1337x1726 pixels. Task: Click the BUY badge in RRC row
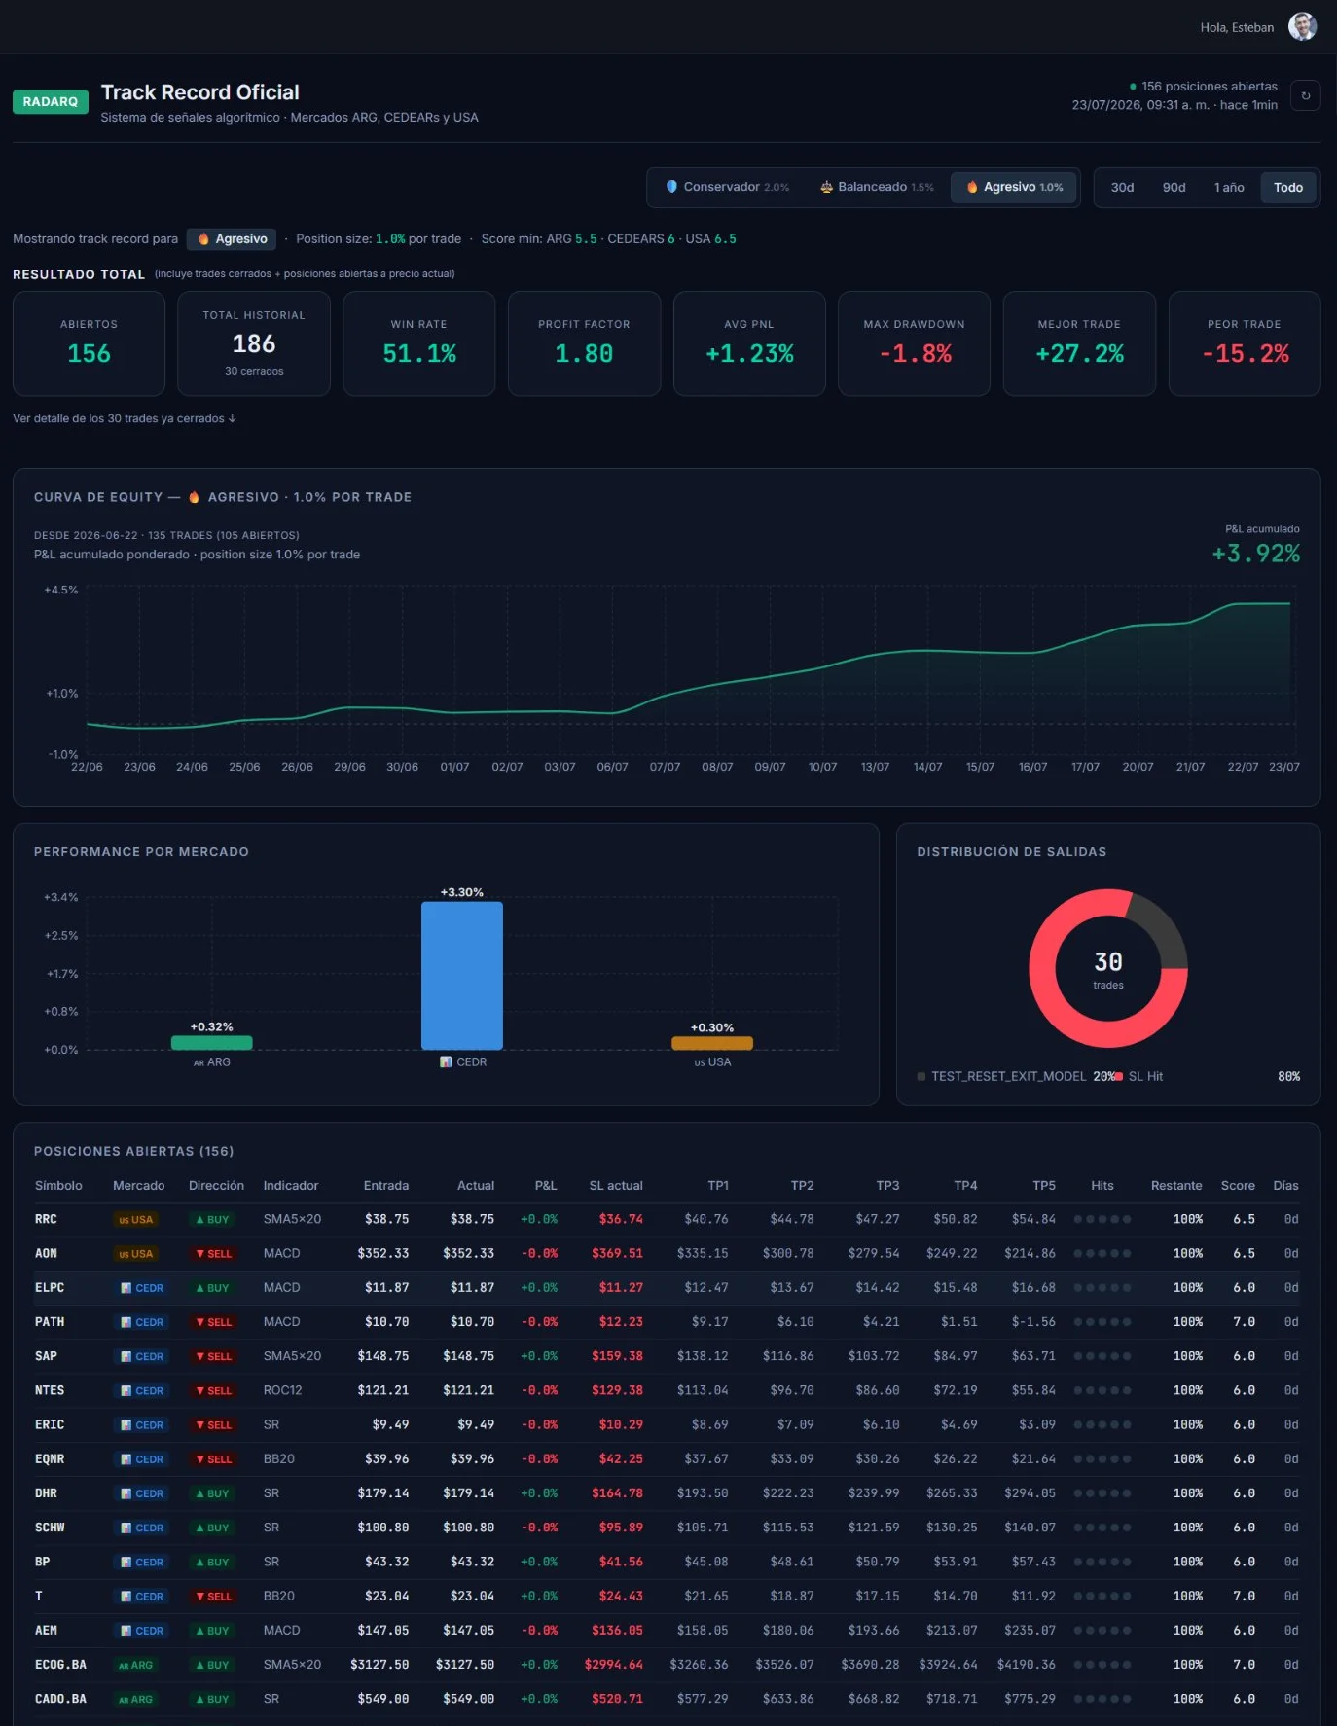tap(213, 1219)
